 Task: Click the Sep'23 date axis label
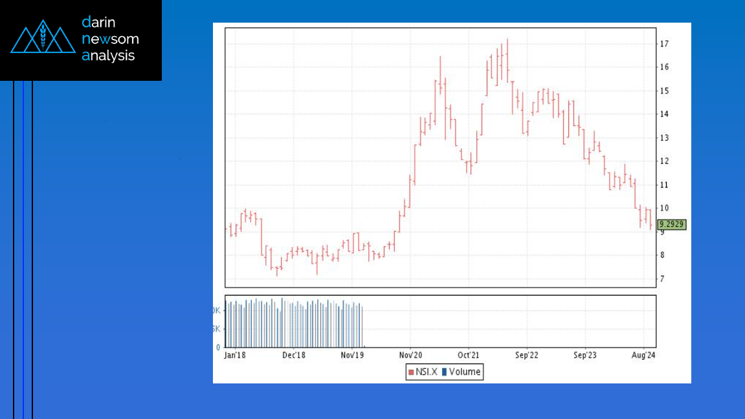click(584, 355)
